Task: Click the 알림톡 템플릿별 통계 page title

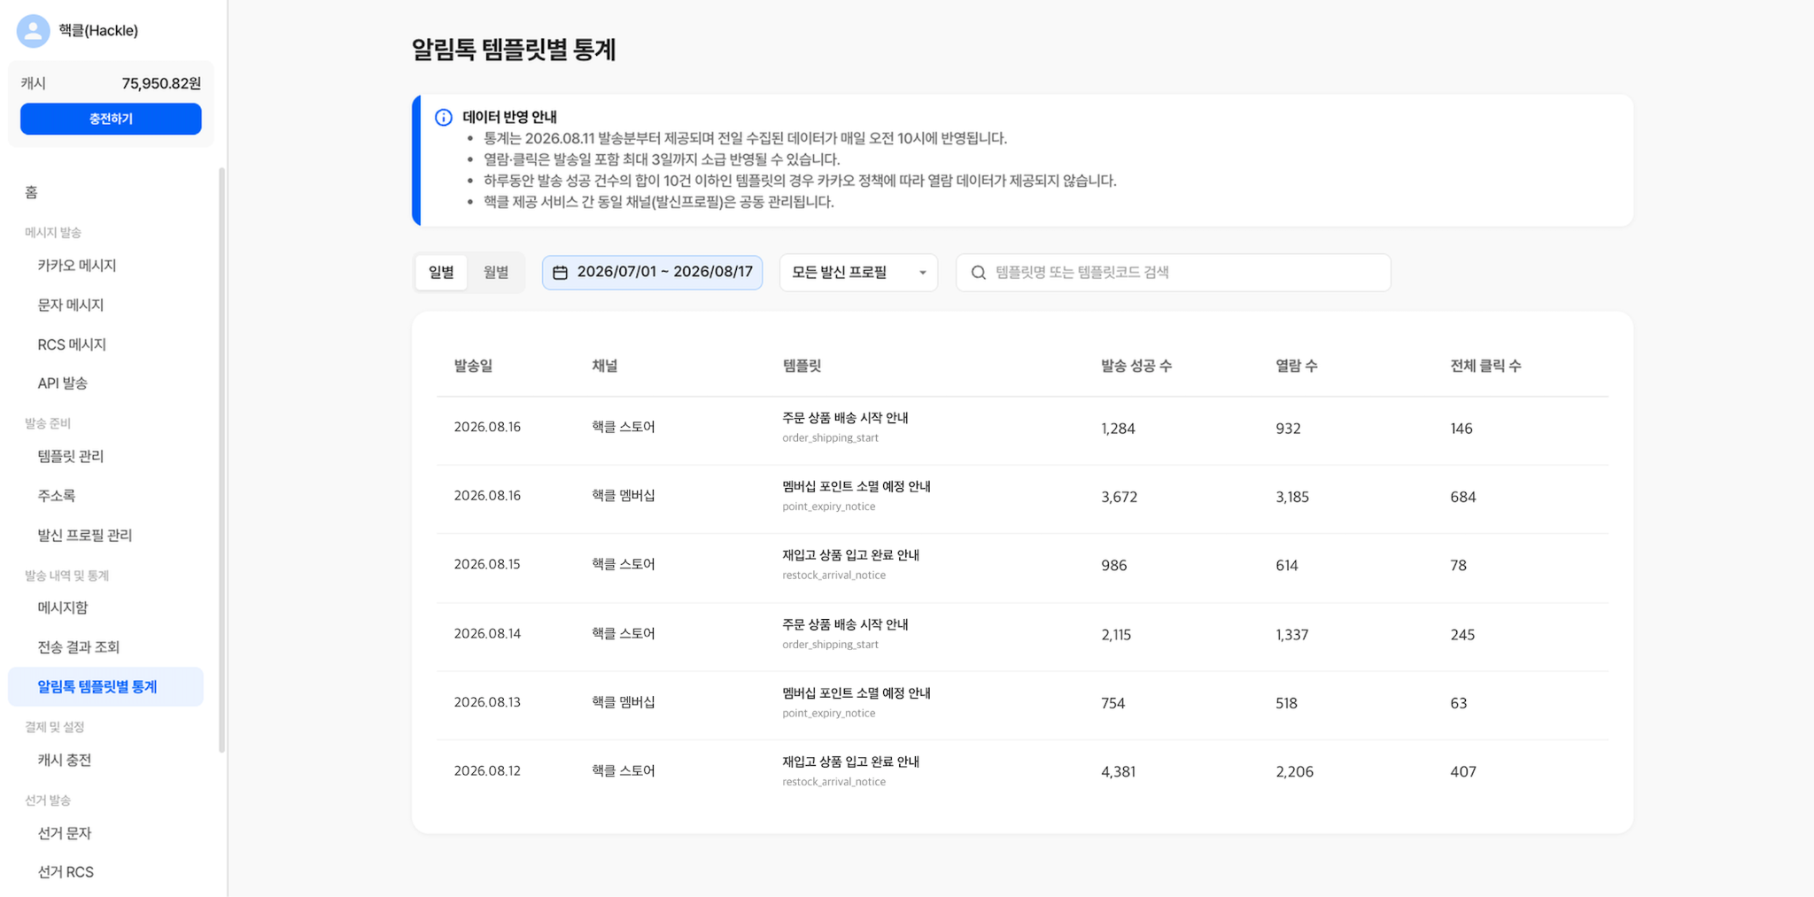Action: click(514, 50)
